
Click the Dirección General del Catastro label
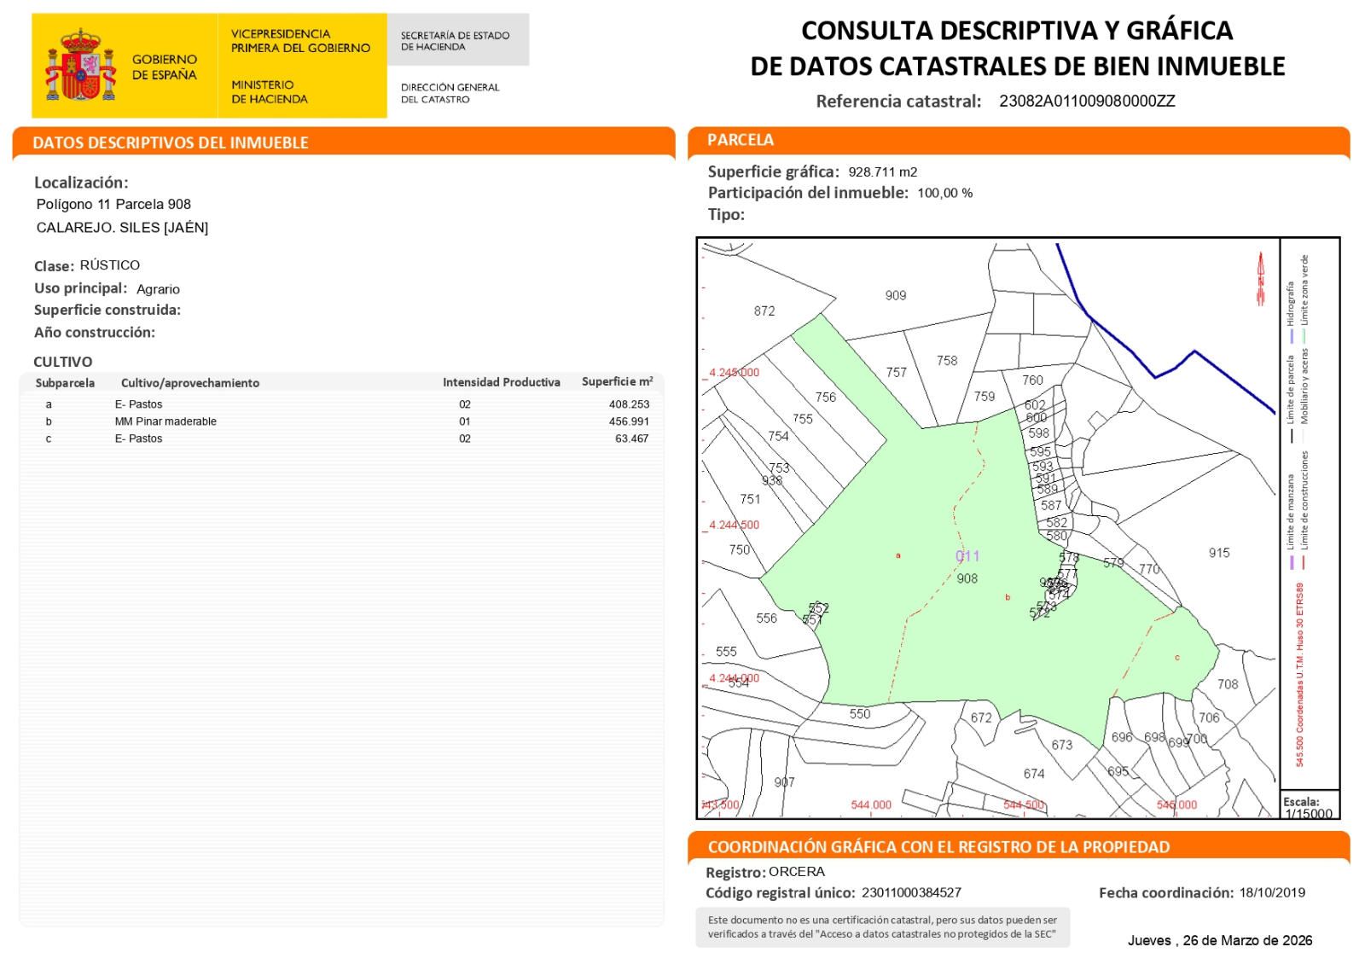(x=450, y=93)
